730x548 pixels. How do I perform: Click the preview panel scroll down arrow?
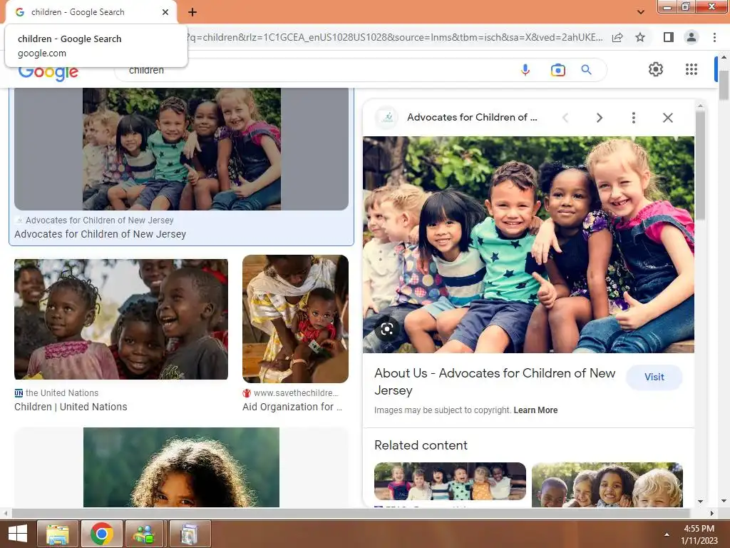pos(700,502)
